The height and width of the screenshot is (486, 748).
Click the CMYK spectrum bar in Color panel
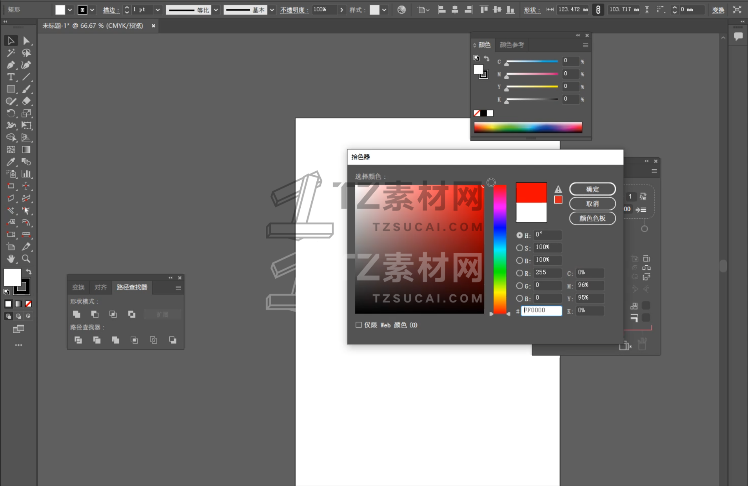pyautogui.click(x=528, y=127)
